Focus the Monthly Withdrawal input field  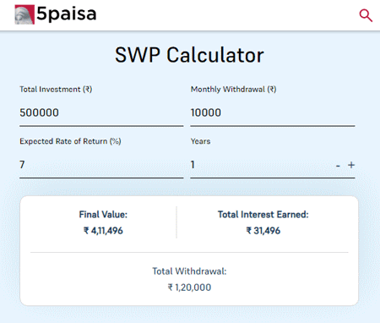point(273,112)
